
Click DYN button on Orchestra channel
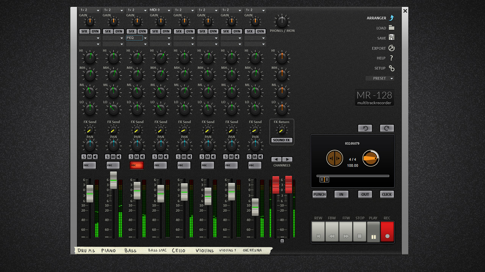coord(261,31)
